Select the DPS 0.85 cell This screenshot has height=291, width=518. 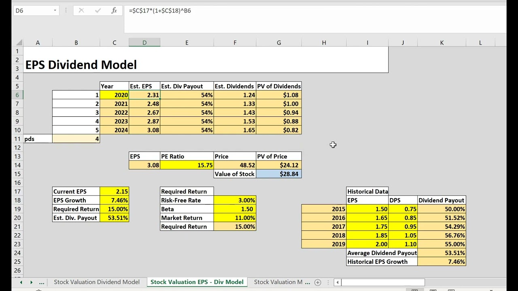point(403,218)
